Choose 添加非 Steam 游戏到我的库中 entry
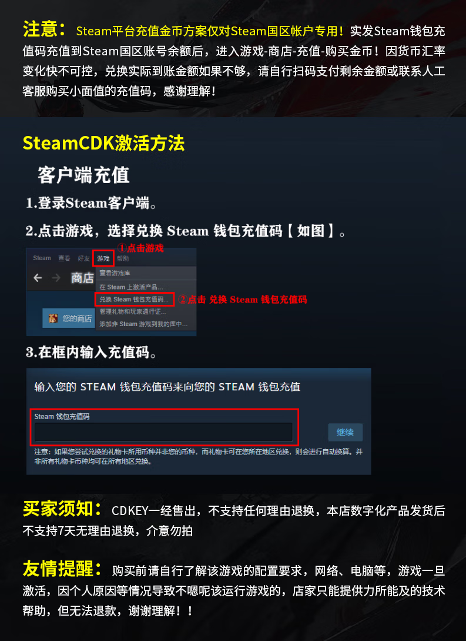This screenshot has height=641, width=466. coord(143,324)
